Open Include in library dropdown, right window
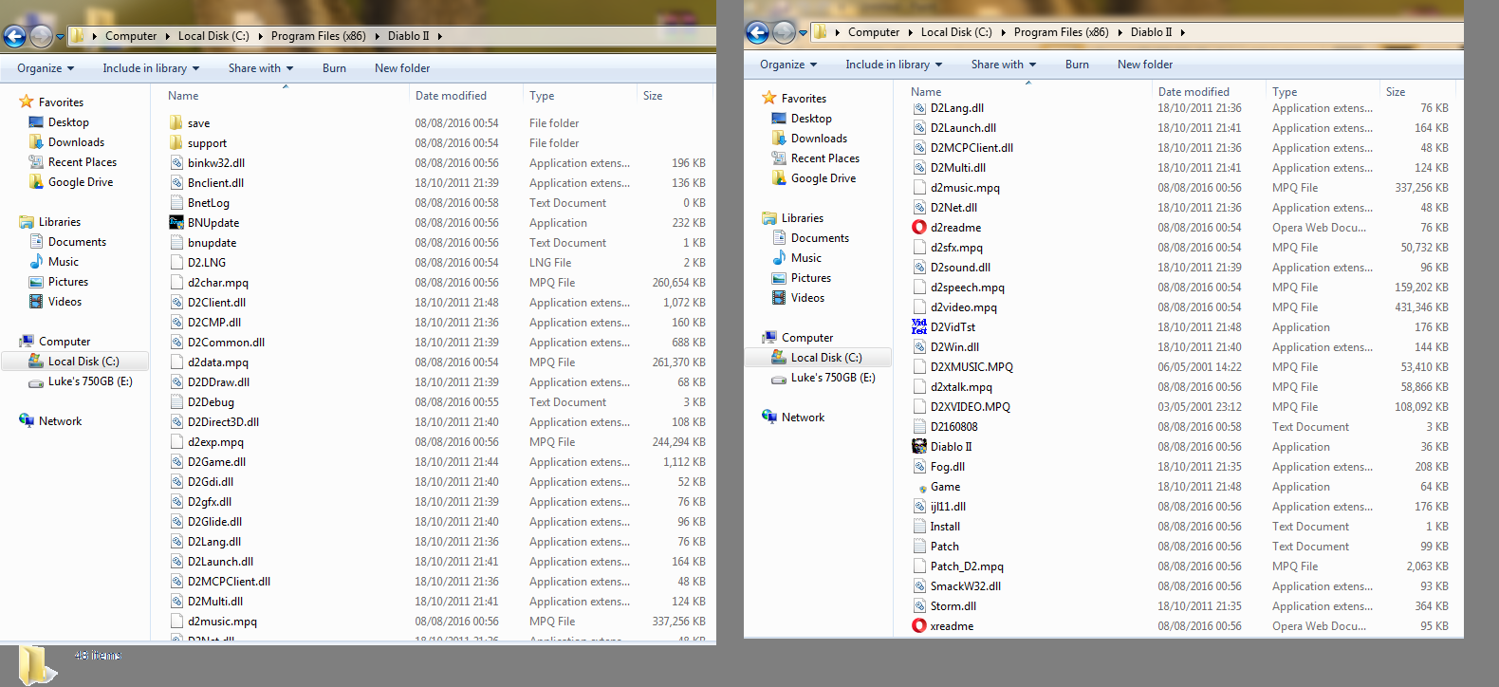1499x687 pixels. click(x=894, y=65)
